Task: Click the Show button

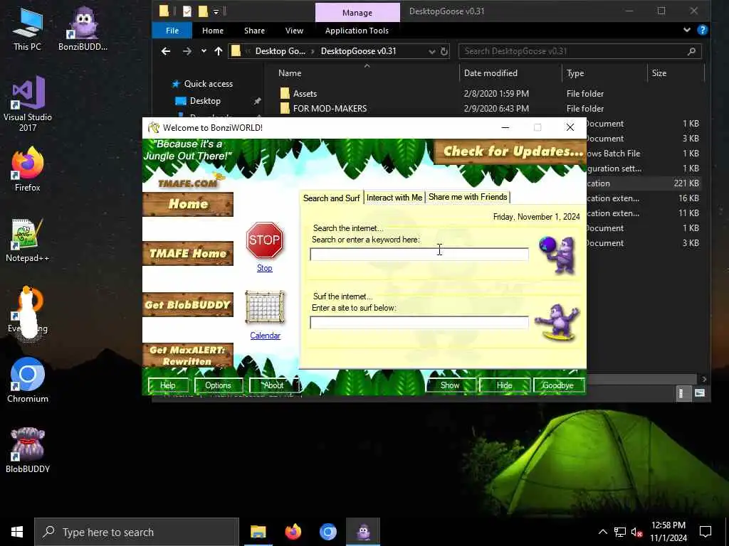Action: point(450,385)
